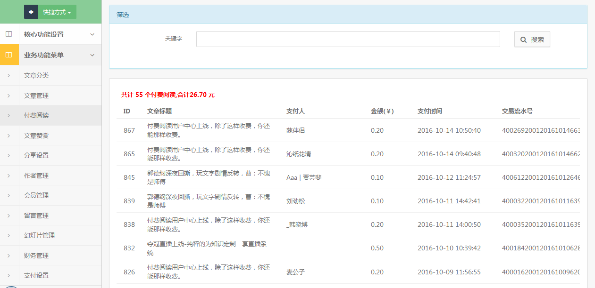Click arrow icon beside 文章管理
Viewport: 595px width, 288px height.
point(9,96)
